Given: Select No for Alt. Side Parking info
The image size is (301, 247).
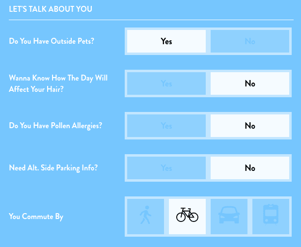Looking at the screenshot, I should point(250,168).
